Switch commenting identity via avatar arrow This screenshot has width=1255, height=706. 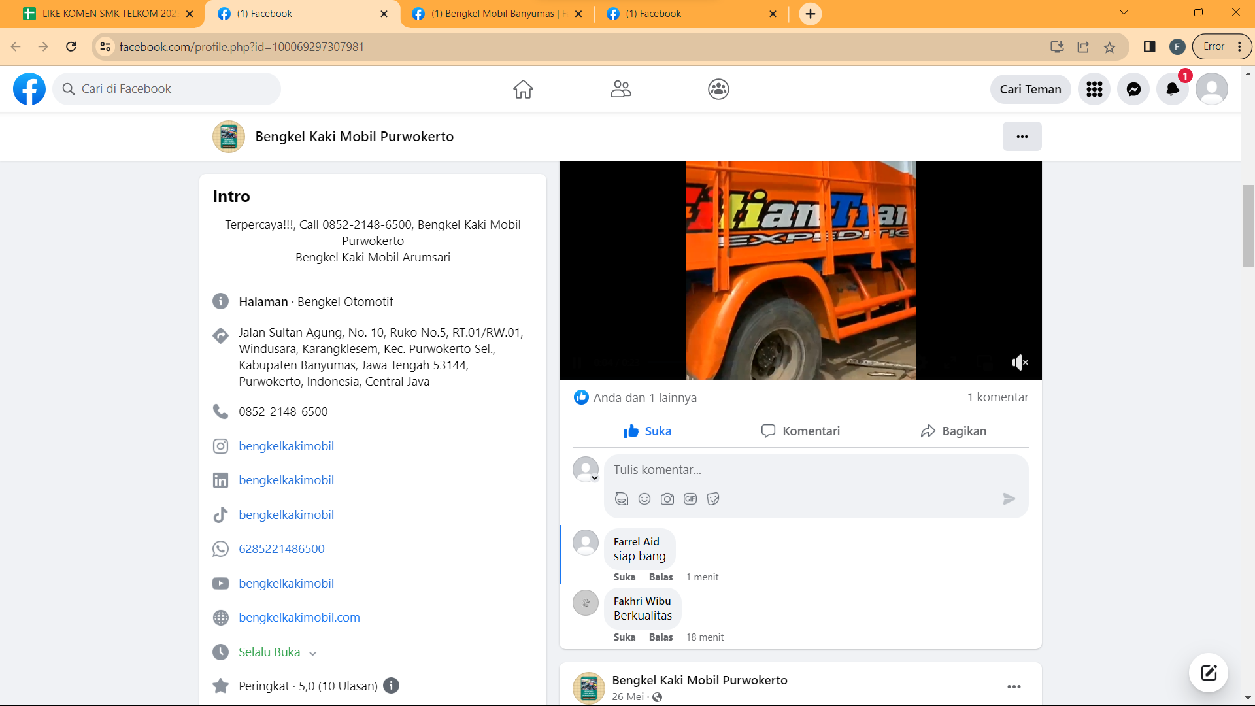pos(594,478)
